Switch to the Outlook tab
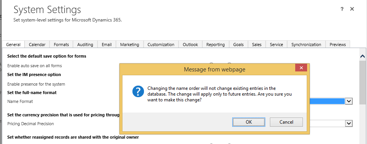 [190, 45]
